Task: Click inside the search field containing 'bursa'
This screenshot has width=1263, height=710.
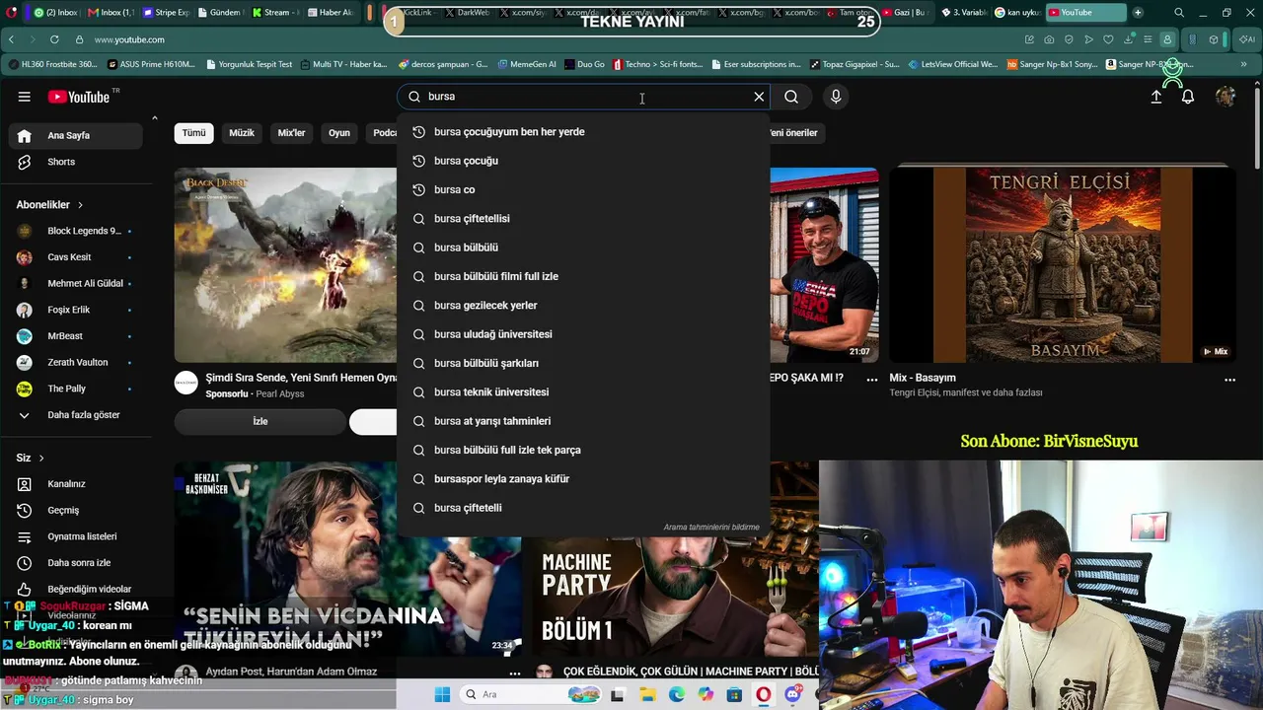Action: pyautogui.click(x=582, y=97)
